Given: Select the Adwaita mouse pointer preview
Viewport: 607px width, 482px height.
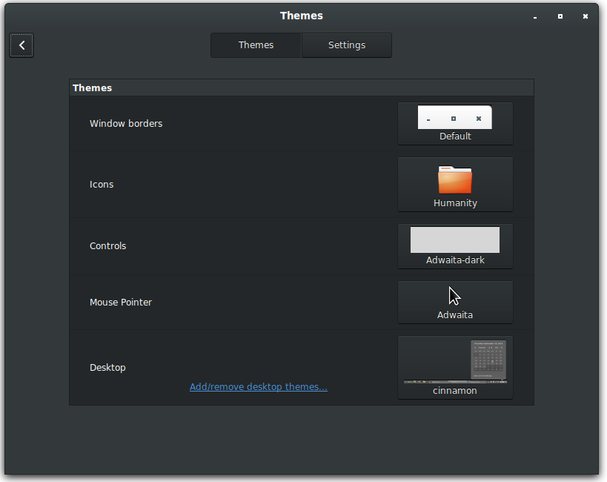Looking at the screenshot, I should (454, 302).
